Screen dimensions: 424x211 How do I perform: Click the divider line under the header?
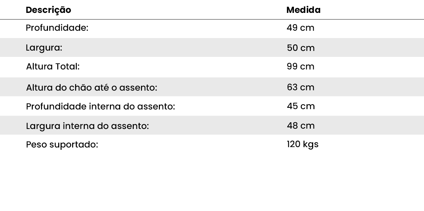pyautogui.click(x=212, y=20)
